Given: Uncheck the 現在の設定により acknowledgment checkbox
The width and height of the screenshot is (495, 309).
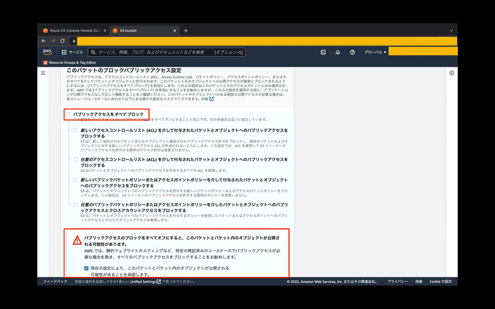Looking at the screenshot, I should click(86, 268).
